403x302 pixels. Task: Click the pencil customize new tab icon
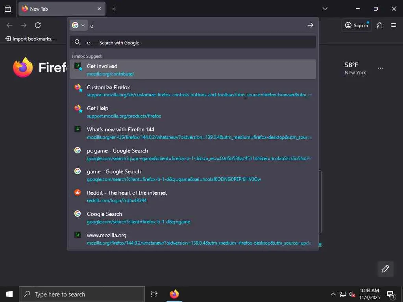pyautogui.click(x=385, y=269)
